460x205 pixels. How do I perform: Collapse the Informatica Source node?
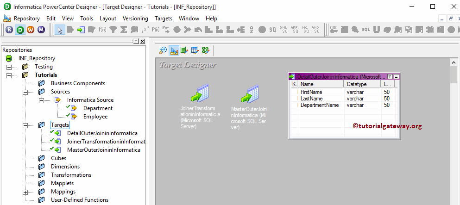(41, 100)
